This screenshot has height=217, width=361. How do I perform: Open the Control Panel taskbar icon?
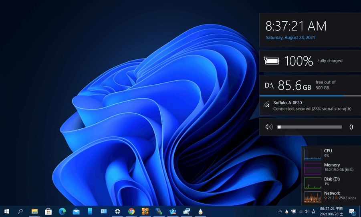(x=104, y=211)
